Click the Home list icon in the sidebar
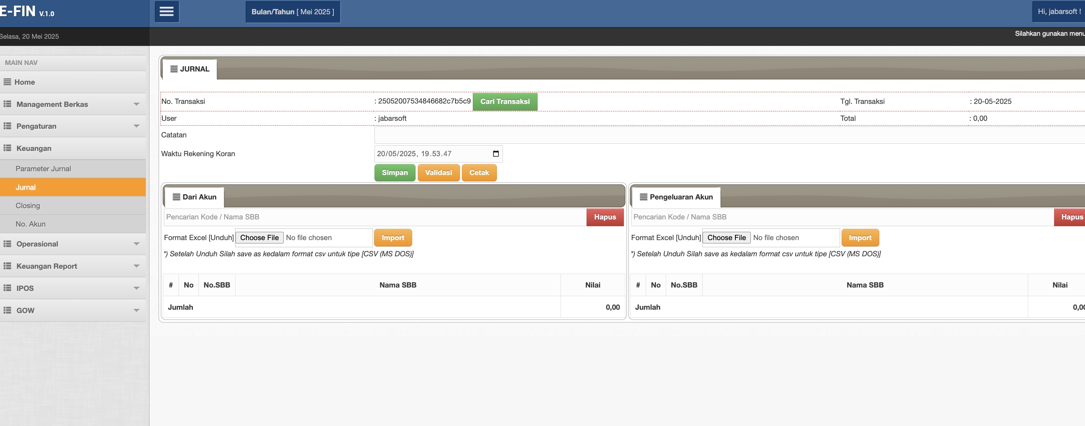Screen dimensions: 1085x426 [7, 82]
